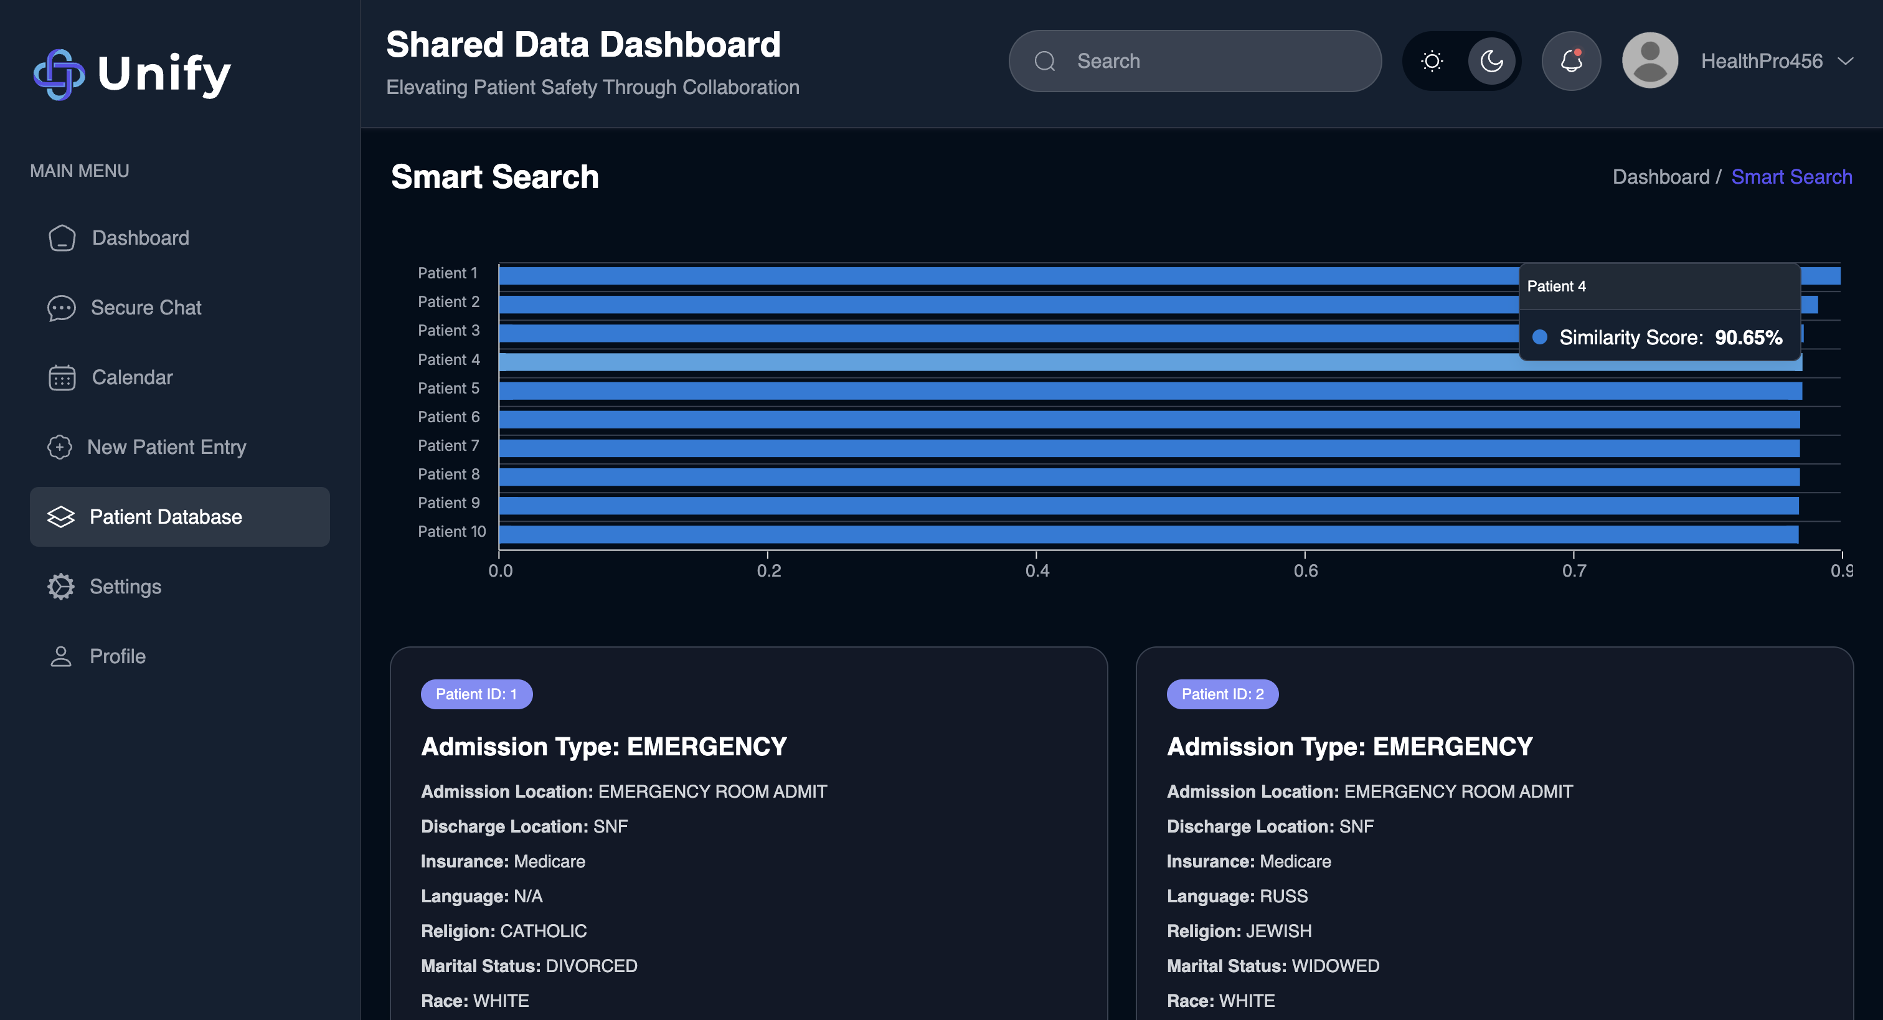Click the Patient 7 similarity bar
The height and width of the screenshot is (1020, 1883).
point(1148,448)
